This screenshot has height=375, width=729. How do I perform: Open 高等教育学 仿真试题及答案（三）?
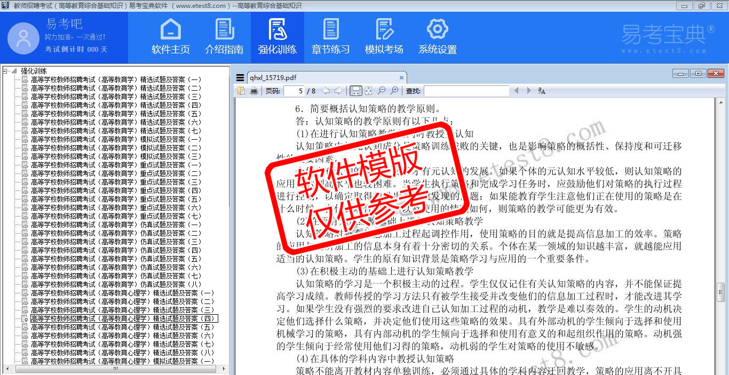[116, 242]
